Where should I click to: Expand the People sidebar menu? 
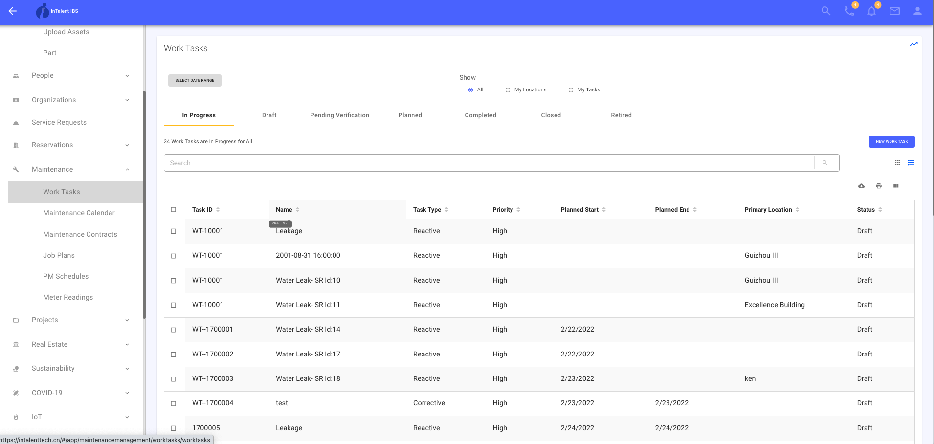[127, 76]
